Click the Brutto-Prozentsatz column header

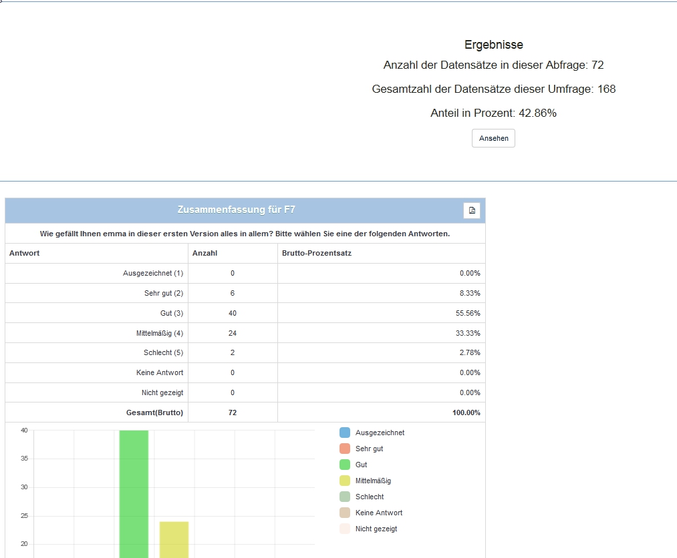[x=317, y=253]
